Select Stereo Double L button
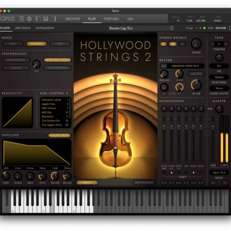This screenshot has height=231, width=231. pyautogui.click(x=163, y=44)
